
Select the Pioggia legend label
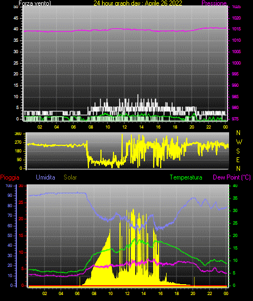pyautogui.click(x=10, y=177)
